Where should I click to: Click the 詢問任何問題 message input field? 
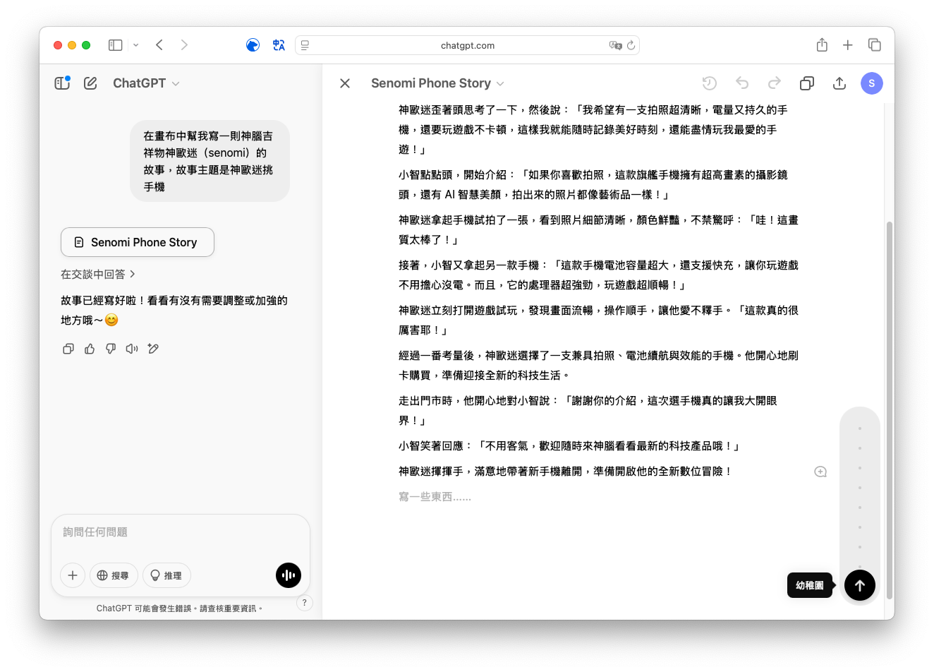tap(180, 532)
